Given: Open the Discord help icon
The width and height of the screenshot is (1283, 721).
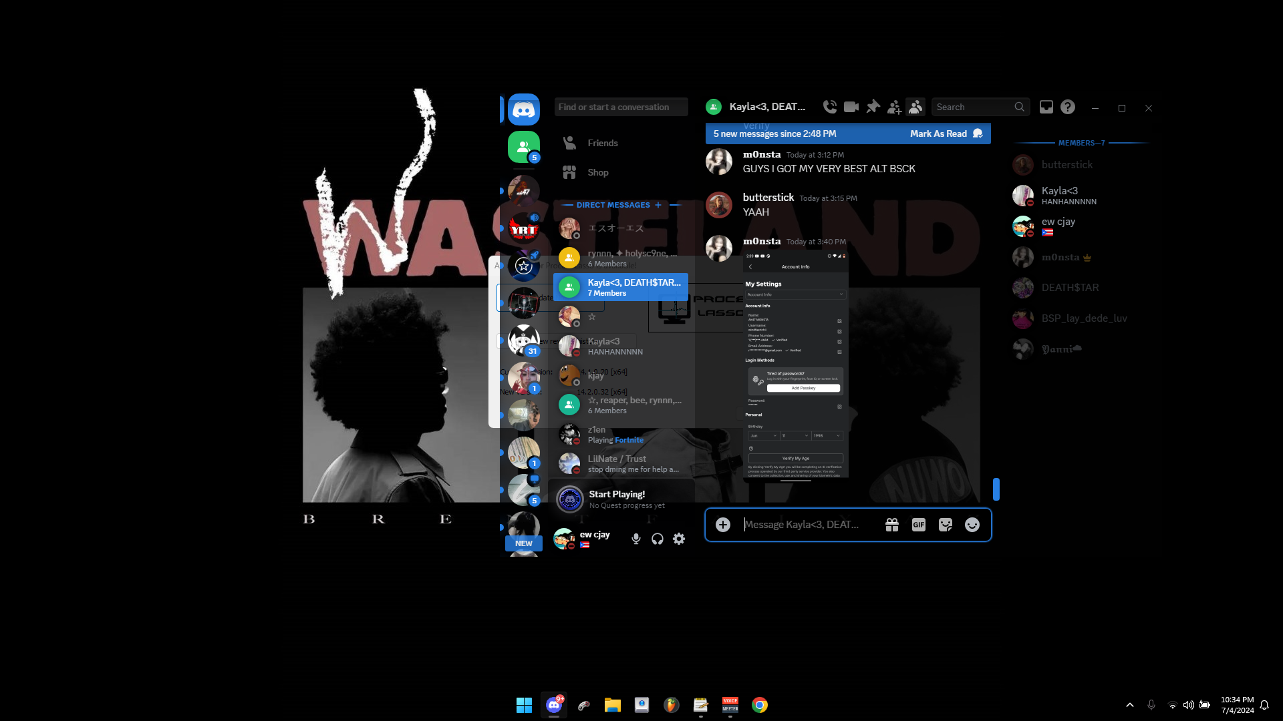Looking at the screenshot, I should (x=1068, y=107).
